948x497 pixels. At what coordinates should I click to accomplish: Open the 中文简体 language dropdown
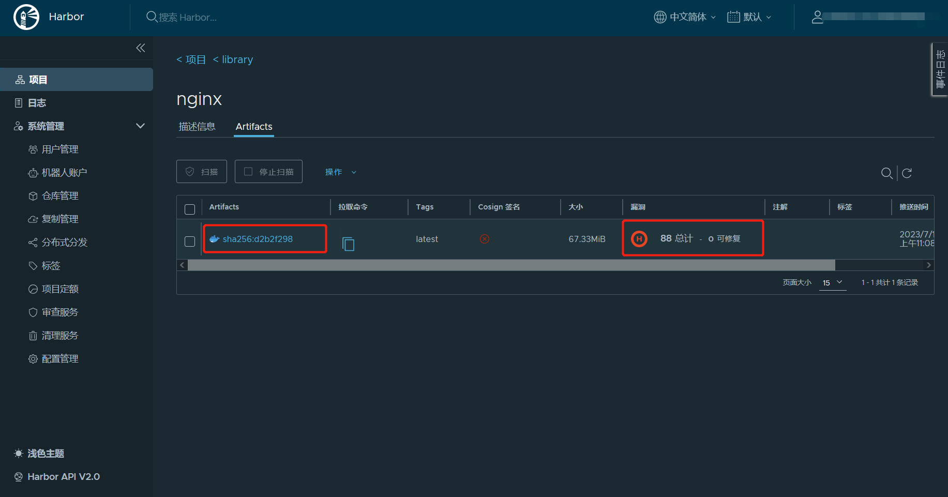click(685, 17)
